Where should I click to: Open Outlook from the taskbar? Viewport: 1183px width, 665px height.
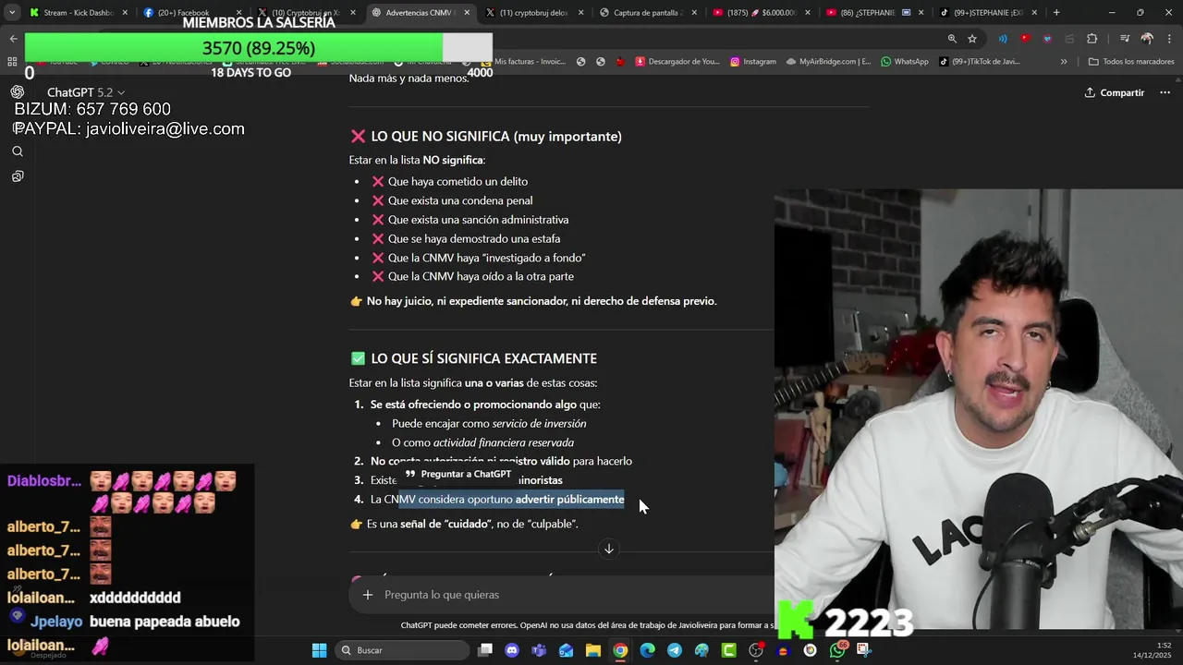click(x=566, y=650)
